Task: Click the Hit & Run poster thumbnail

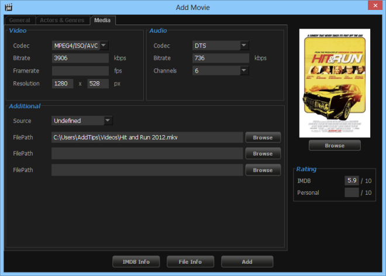Action: coord(335,83)
